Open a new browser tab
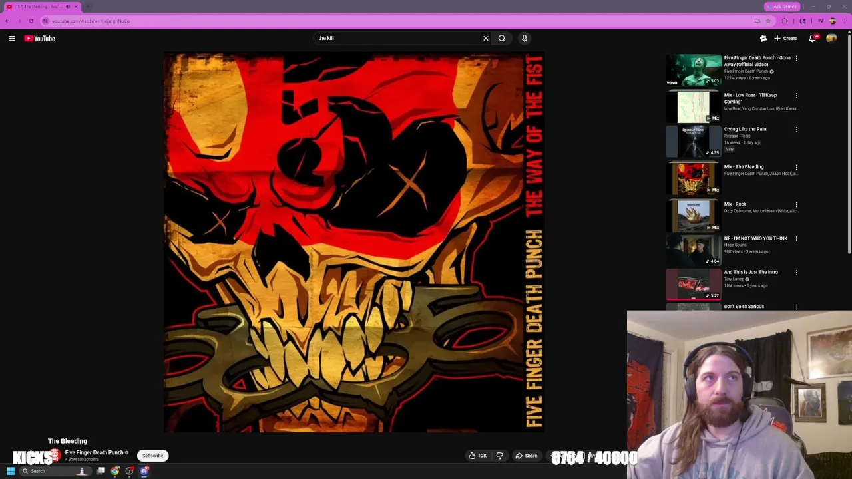Image resolution: width=852 pixels, height=479 pixels. pos(88,7)
